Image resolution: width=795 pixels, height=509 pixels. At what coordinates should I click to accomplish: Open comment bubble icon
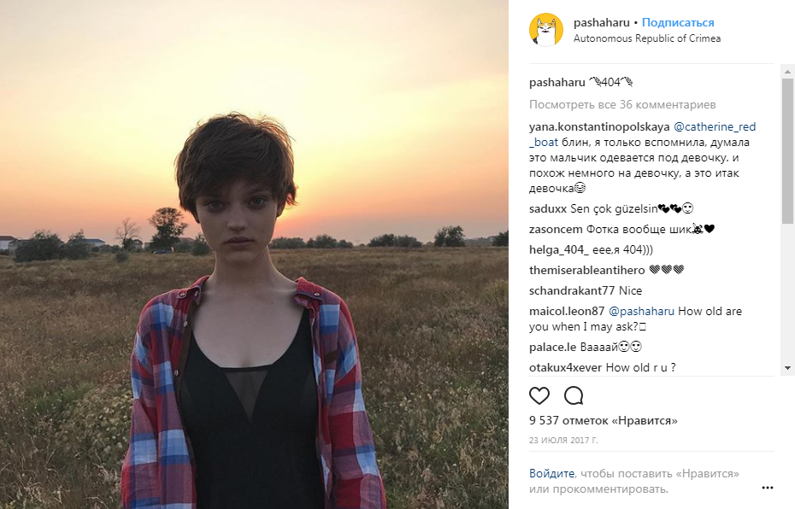coord(574,395)
